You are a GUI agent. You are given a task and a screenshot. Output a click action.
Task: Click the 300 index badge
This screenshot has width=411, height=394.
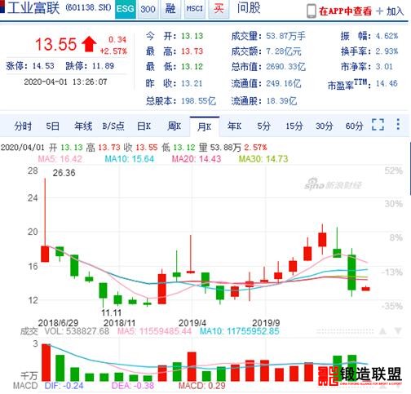coord(148,9)
